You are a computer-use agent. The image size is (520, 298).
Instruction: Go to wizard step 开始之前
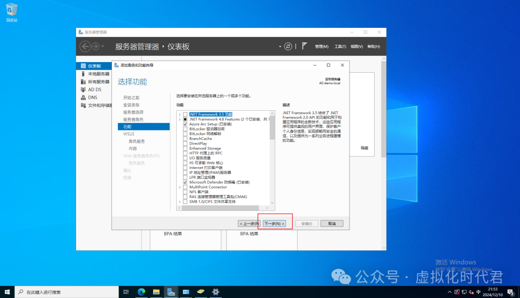[131, 97]
